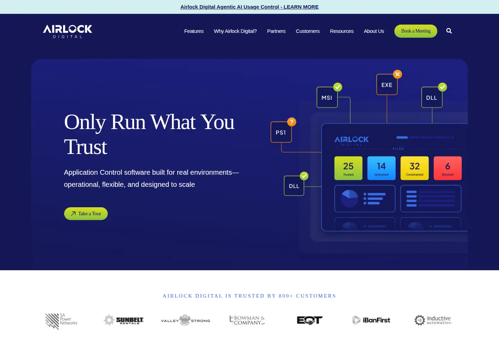This screenshot has height=346, width=499.
Task: Click the Bowman & Company logo
Action: point(247,320)
